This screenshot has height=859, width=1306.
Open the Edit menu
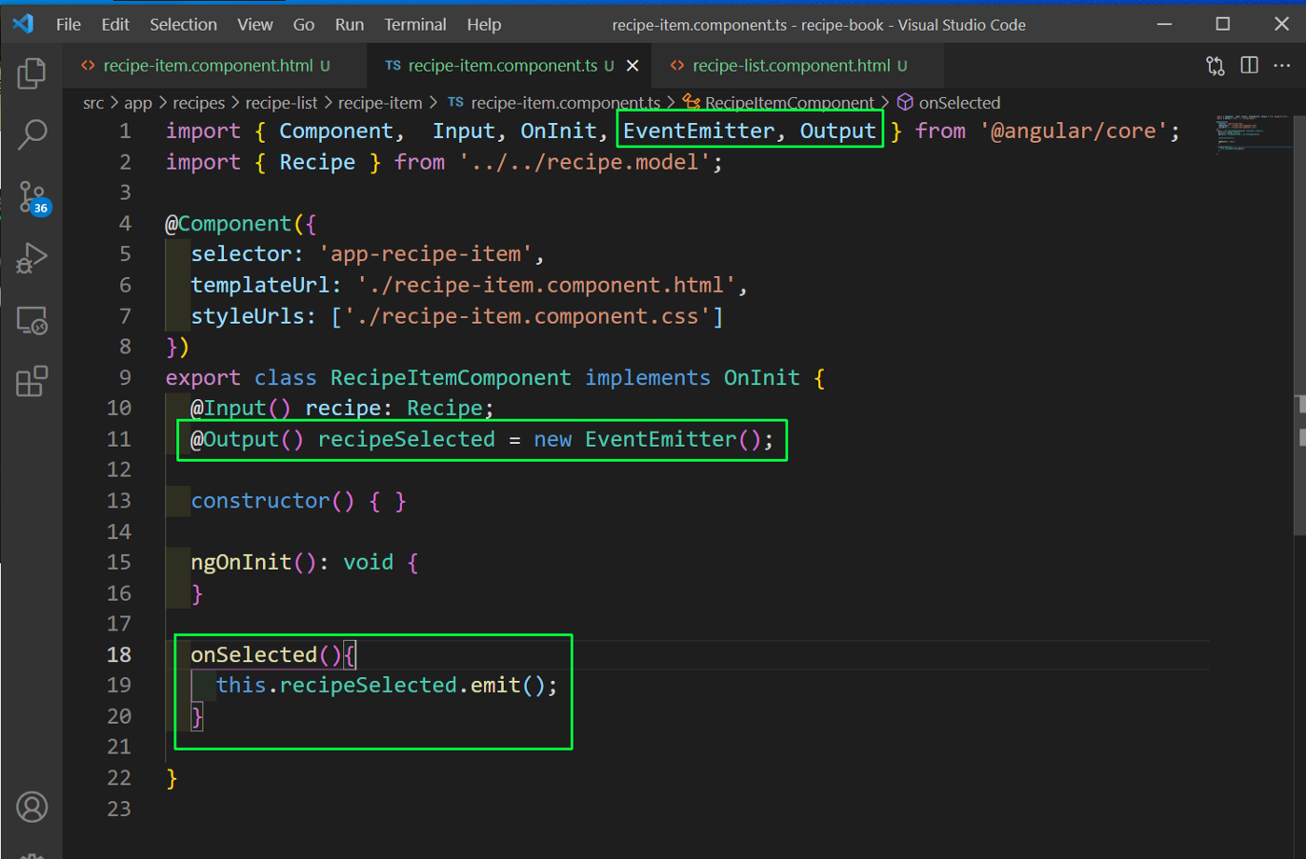115,24
